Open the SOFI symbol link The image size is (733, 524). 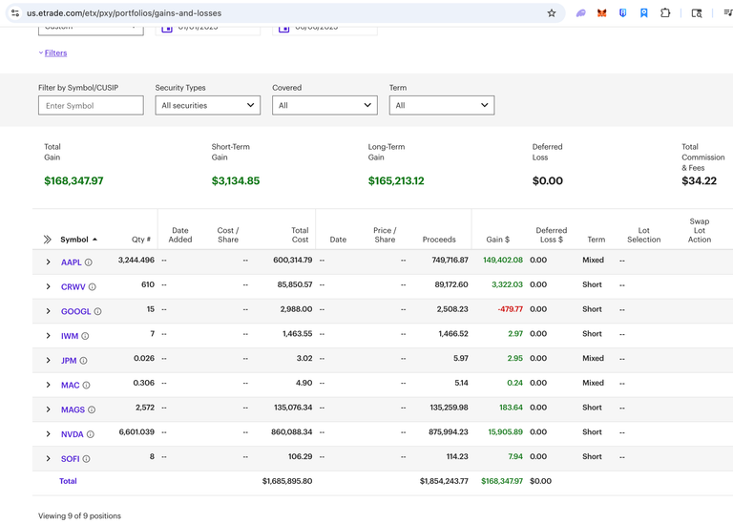70,458
